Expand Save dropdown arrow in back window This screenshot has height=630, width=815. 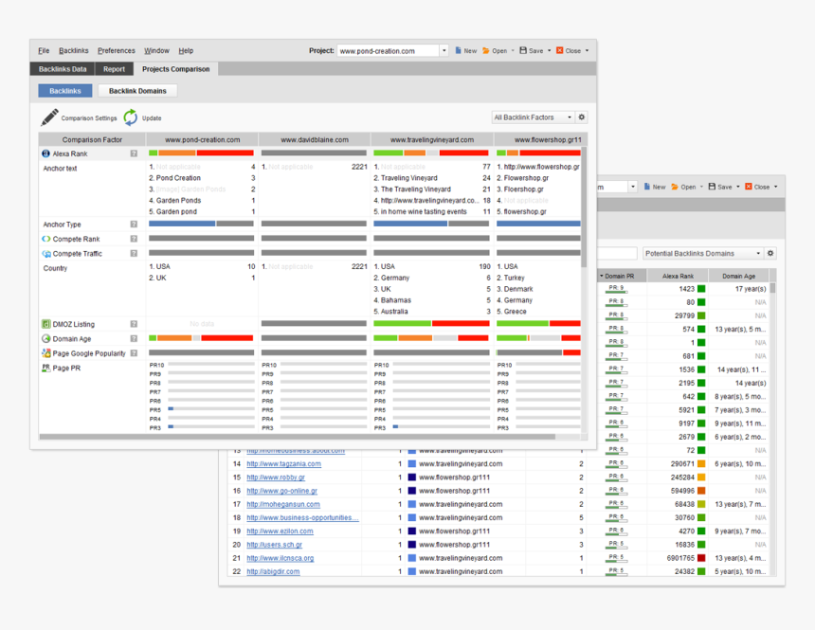[x=737, y=187]
